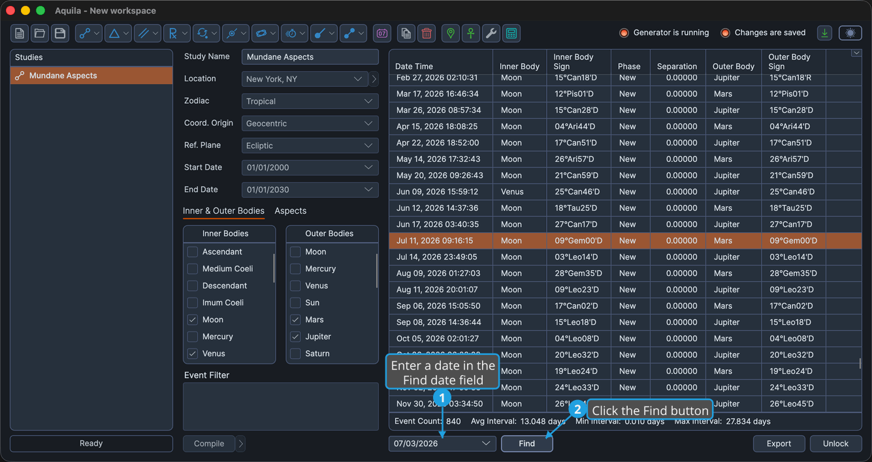Open Coord. Origin Geocentric dropdown
Image resolution: width=872 pixels, height=462 pixels.
(310, 123)
